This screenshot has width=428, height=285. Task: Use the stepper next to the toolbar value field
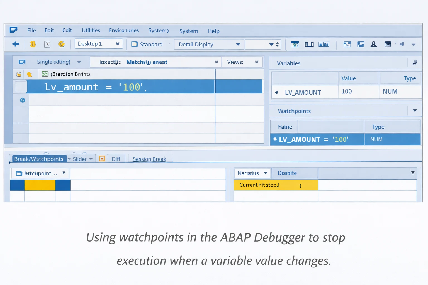(x=277, y=44)
